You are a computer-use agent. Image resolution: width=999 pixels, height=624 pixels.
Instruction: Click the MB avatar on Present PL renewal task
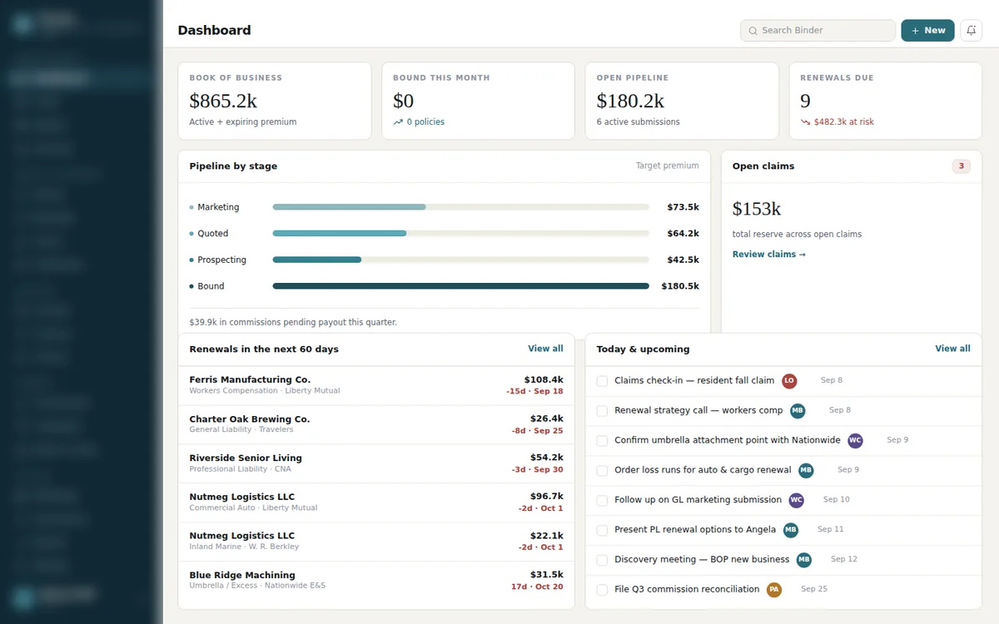pos(791,530)
